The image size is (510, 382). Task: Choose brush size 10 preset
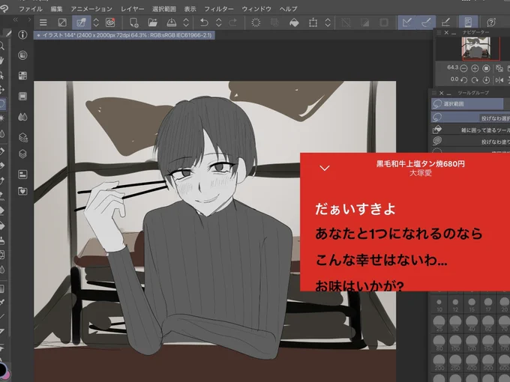coord(439,306)
